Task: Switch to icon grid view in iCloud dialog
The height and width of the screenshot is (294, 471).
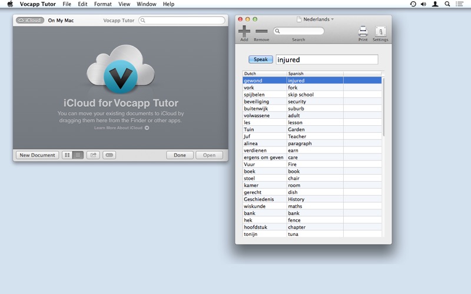Action: (67, 155)
